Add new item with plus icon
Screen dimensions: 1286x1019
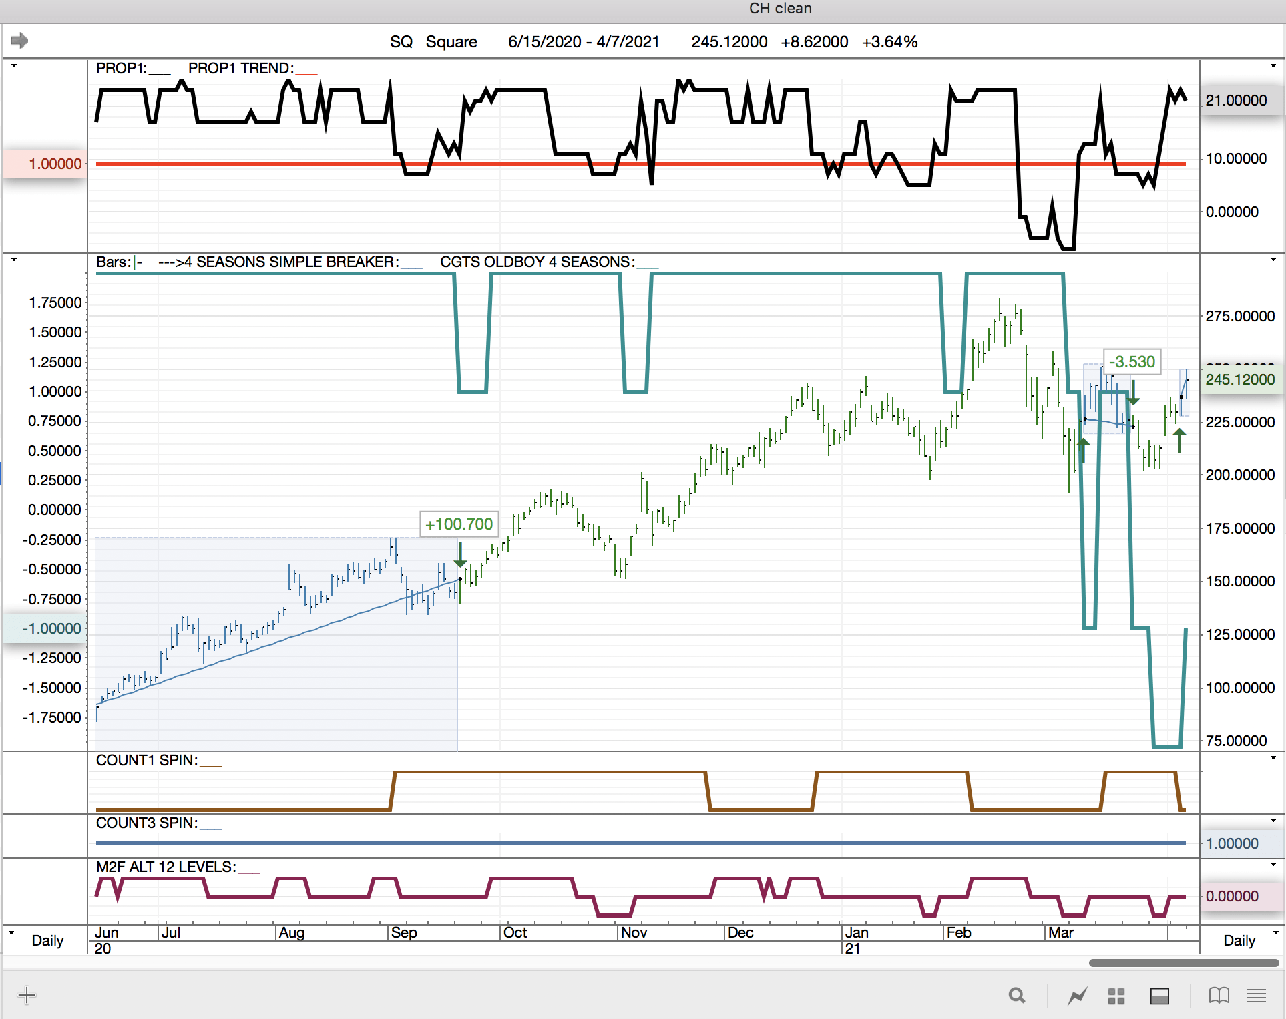tap(27, 996)
